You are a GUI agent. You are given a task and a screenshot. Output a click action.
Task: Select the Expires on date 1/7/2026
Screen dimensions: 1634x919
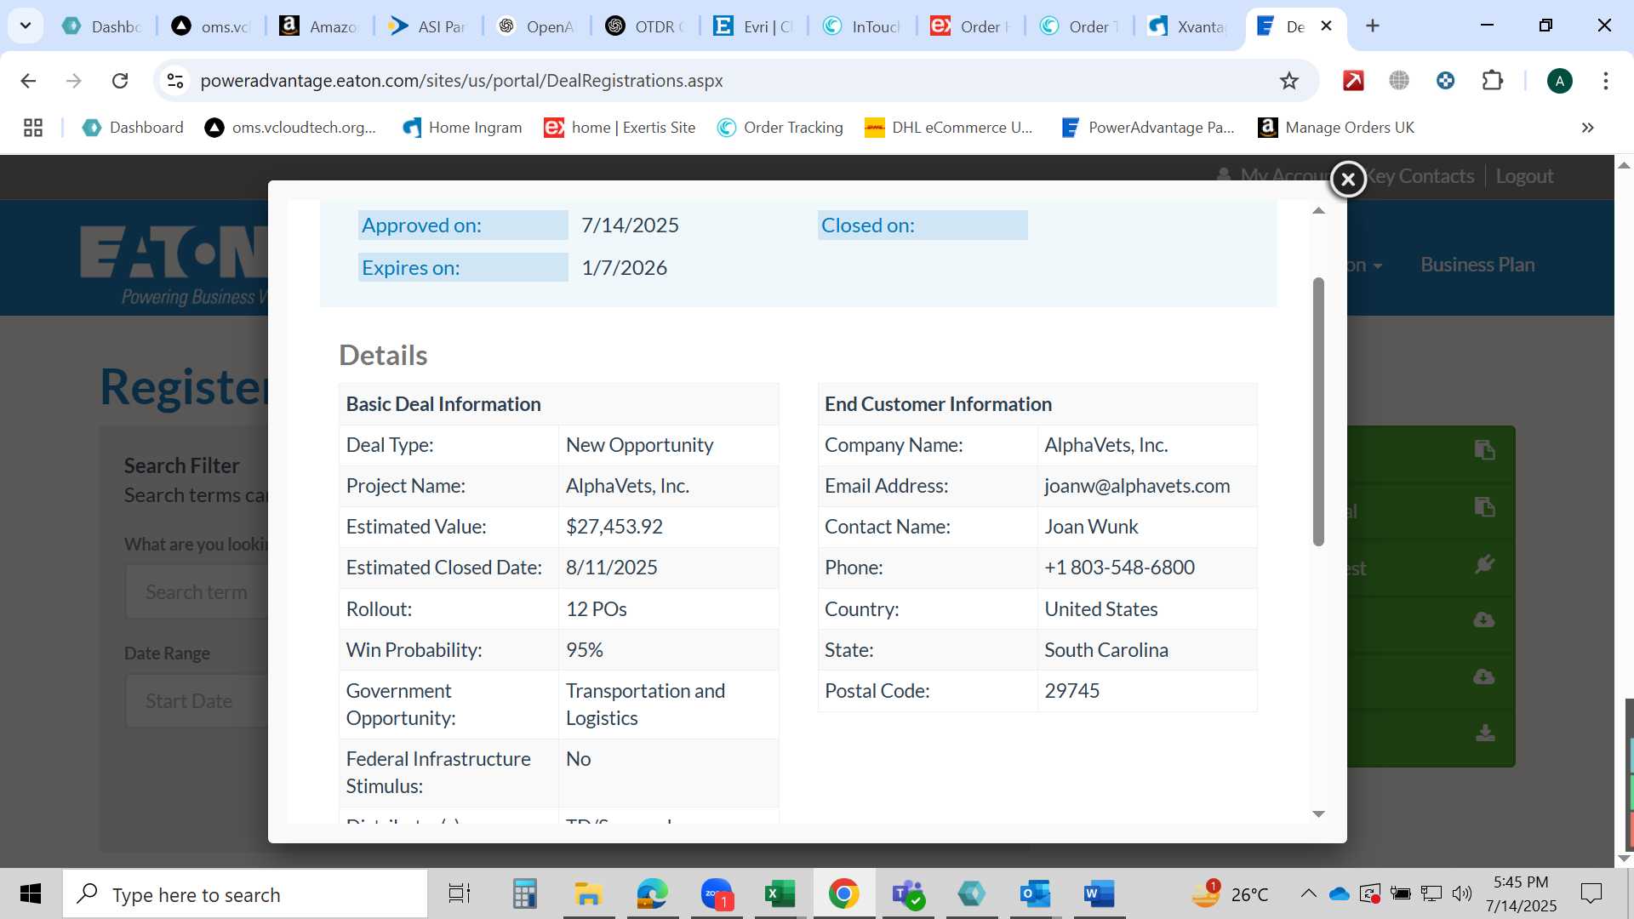[x=624, y=268]
